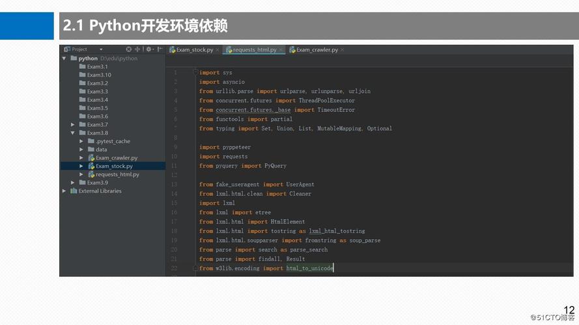Select the Exam3.6 folder

[x=98, y=116]
